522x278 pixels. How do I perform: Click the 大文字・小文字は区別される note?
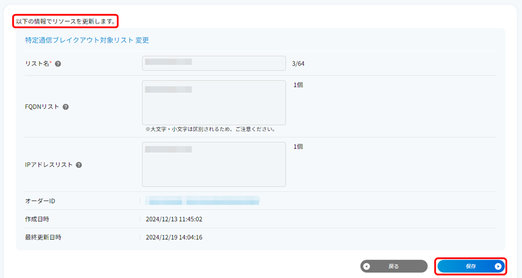(210, 129)
